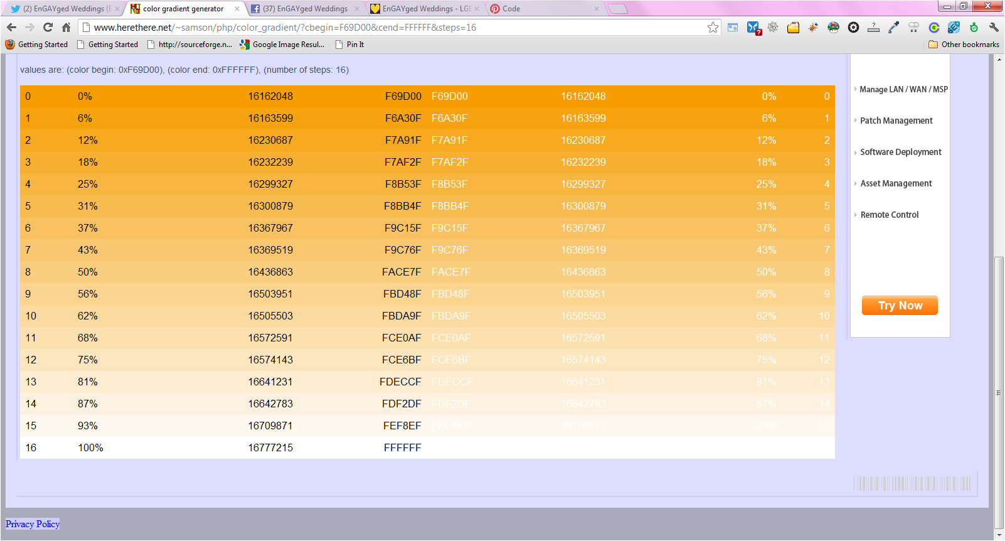Open the blue window-resizer extension icon
1005x541 pixels.
point(733,27)
